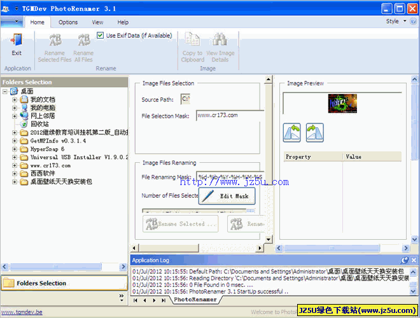Click Copy to Clipboard ribbon icon

192,39
